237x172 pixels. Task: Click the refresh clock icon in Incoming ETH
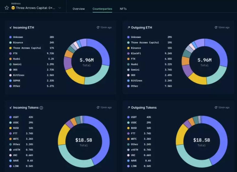[x=98, y=28]
